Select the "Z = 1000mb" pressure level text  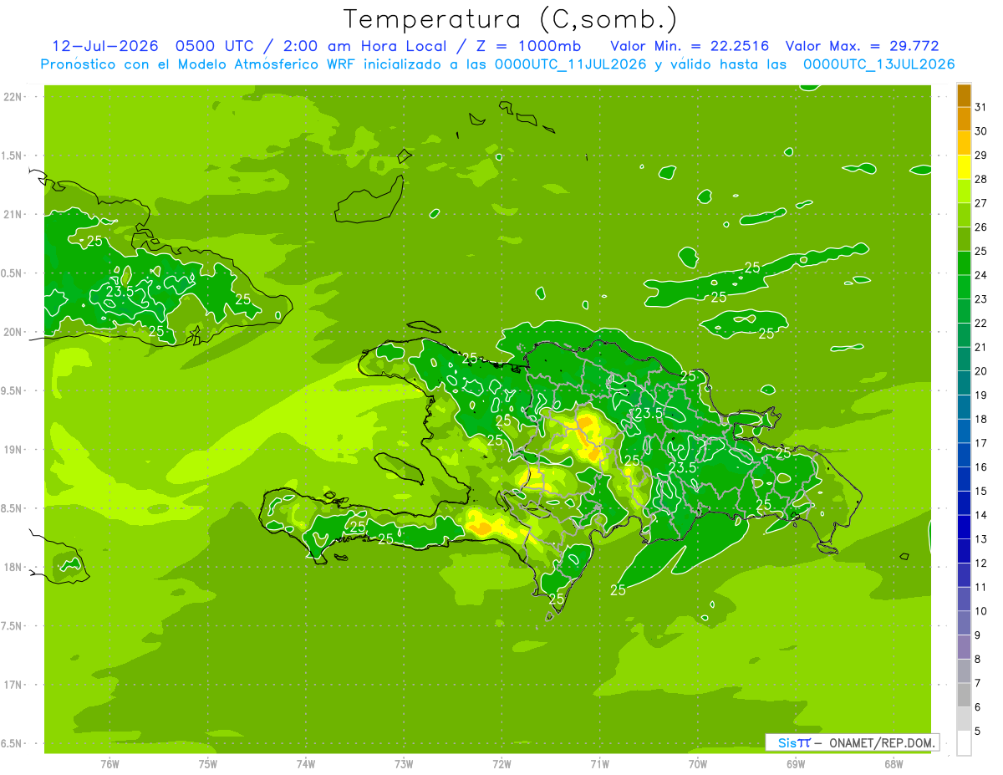pyautogui.click(x=527, y=46)
